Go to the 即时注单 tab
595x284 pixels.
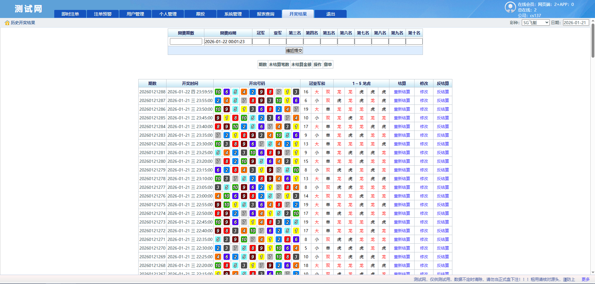click(x=70, y=14)
